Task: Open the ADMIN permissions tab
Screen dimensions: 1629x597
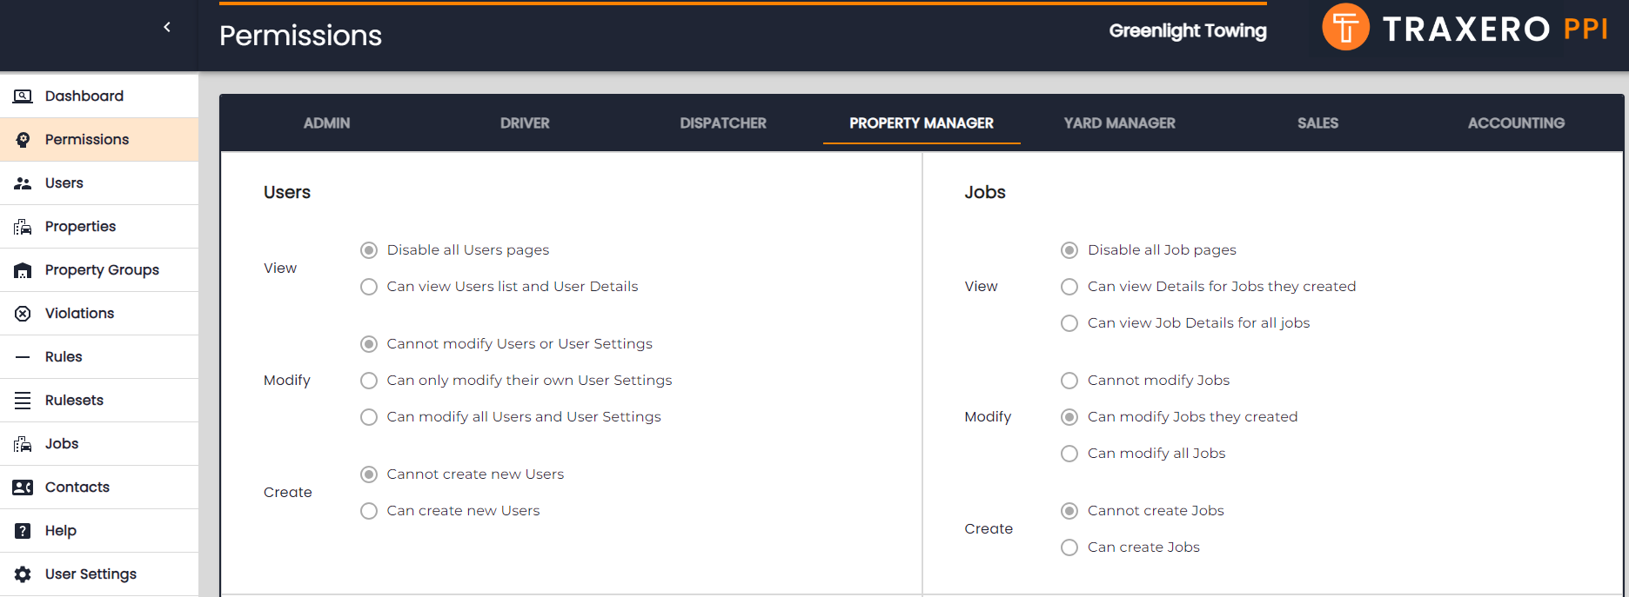Action: click(326, 123)
